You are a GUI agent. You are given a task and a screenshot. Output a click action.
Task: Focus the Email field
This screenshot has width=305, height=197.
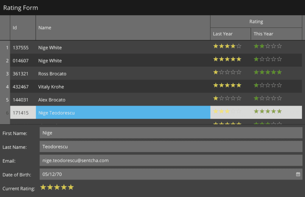pos(171,160)
